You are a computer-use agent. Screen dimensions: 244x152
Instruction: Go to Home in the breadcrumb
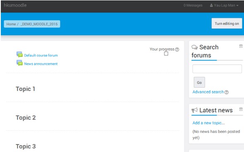[11, 24]
